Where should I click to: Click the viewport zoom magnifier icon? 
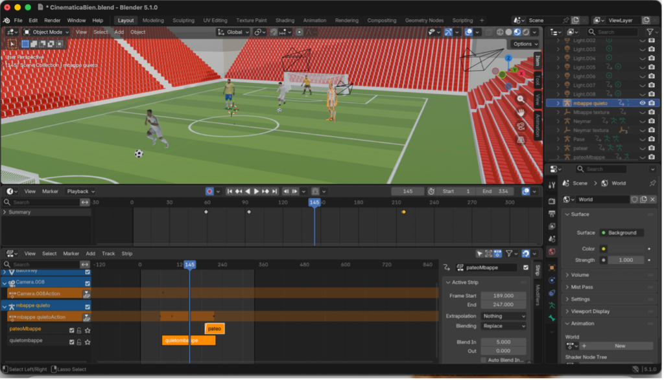pyautogui.click(x=521, y=99)
